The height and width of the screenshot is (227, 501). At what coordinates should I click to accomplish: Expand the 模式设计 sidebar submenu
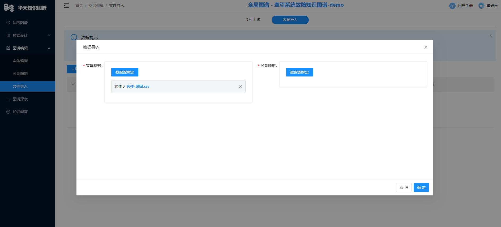[49, 35]
